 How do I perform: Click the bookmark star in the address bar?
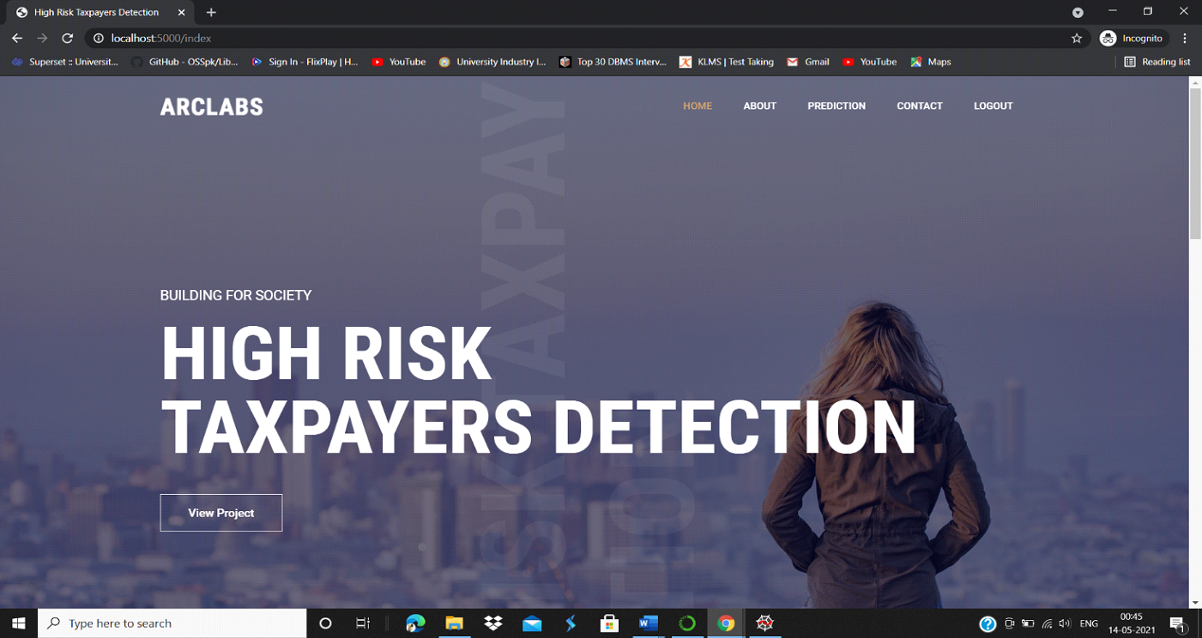tap(1077, 38)
